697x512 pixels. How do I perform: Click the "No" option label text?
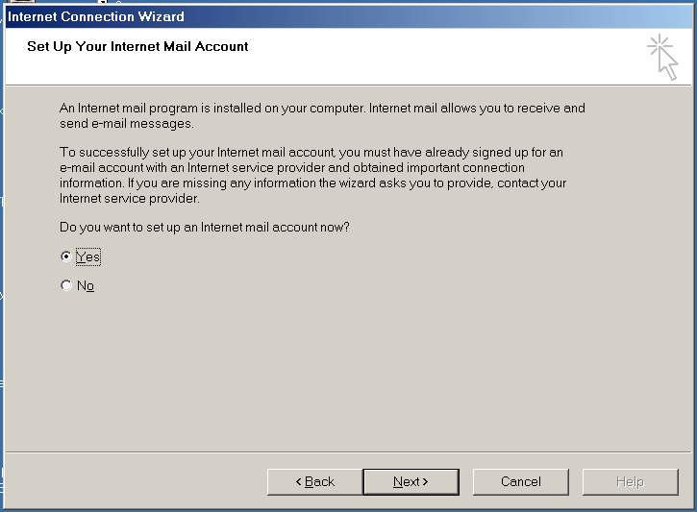point(86,286)
